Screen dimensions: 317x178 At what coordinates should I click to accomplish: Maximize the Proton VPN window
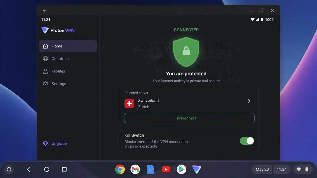pyautogui.click(x=261, y=10)
